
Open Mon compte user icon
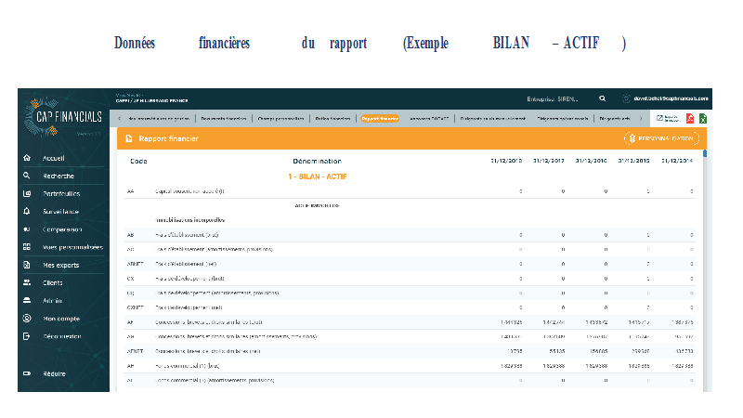tap(26, 318)
